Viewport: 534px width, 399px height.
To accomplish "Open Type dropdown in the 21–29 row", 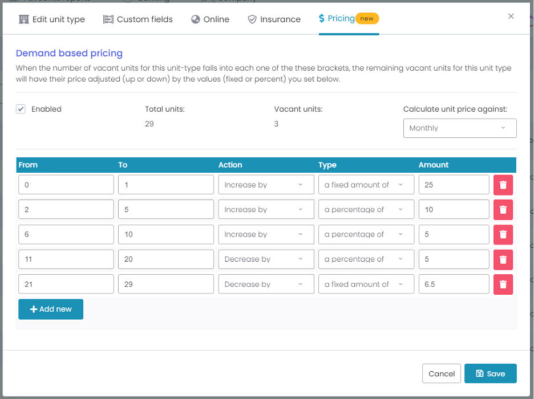I will (x=366, y=284).
